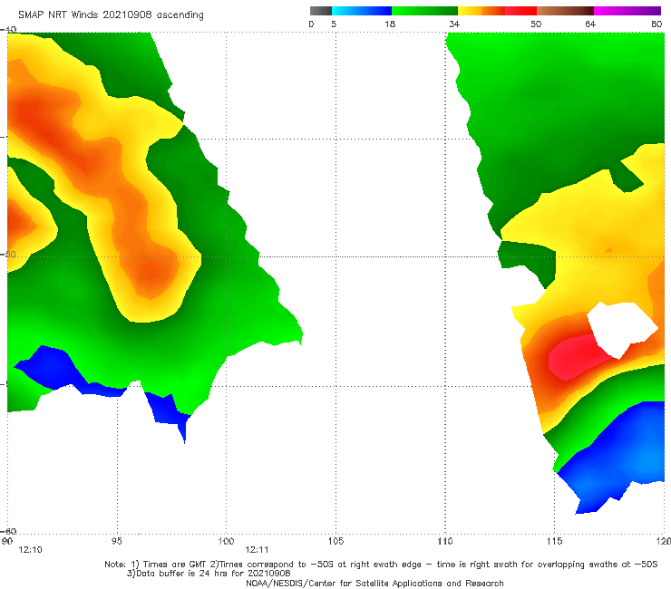Click the color bar label "34"
This screenshot has width=671, height=589.
click(454, 24)
